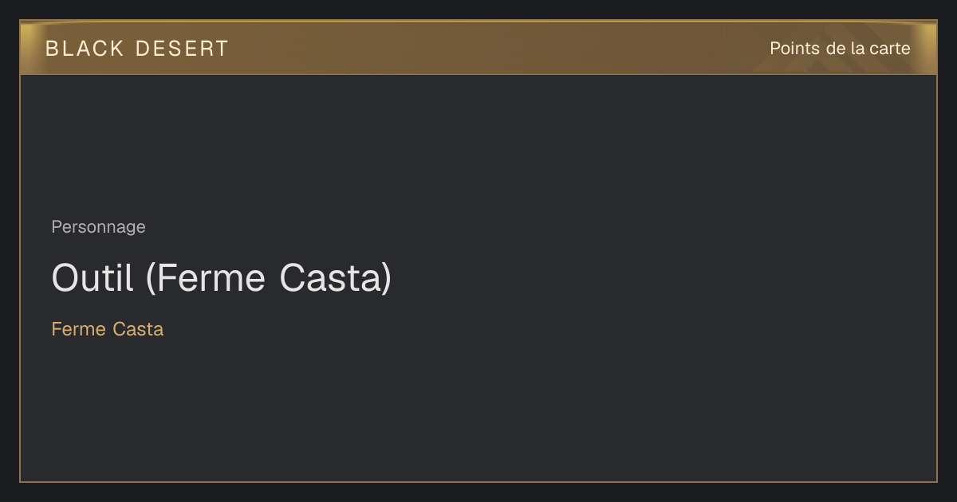
Task: Click the parenthetical (Ferme Casta) in the title
Action: coord(269,278)
